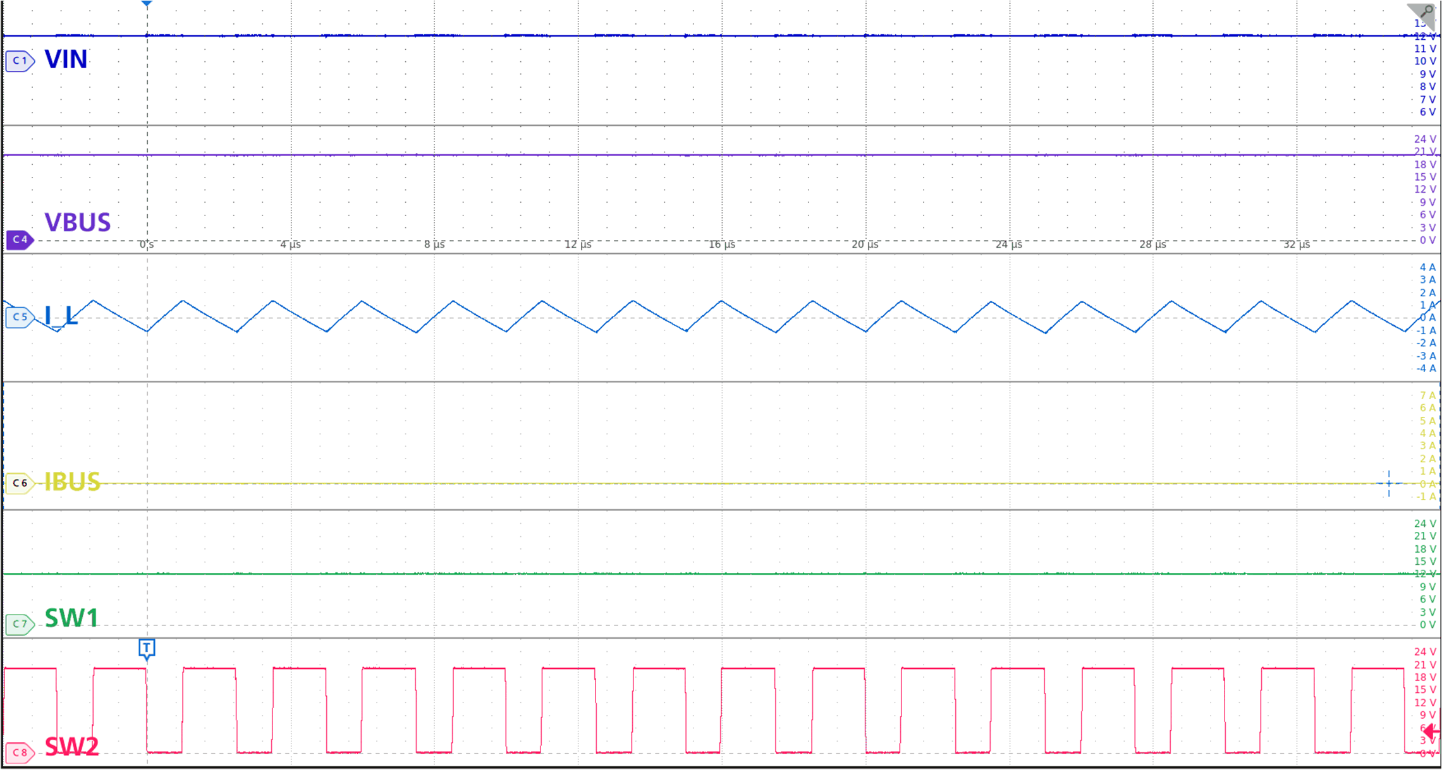Select the C4 VBUS channel badge
This screenshot has height=770, width=1442.
(20, 241)
